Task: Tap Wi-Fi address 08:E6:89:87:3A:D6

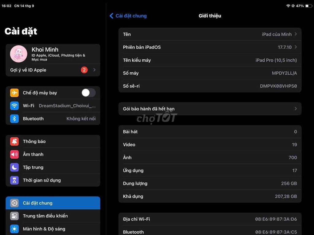Action: coord(276,219)
